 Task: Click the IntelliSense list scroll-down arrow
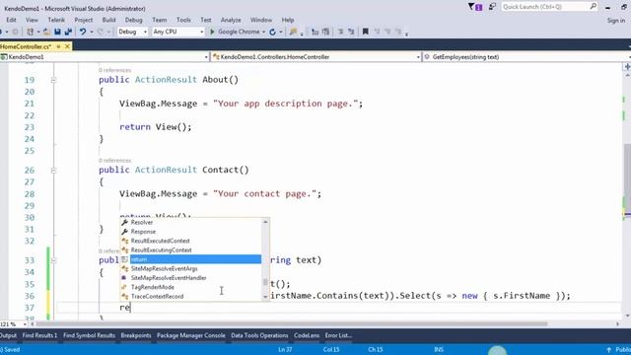tap(265, 297)
